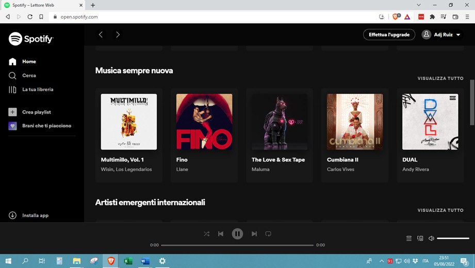Click the Maluma artist name
475x268 pixels.
click(260, 169)
